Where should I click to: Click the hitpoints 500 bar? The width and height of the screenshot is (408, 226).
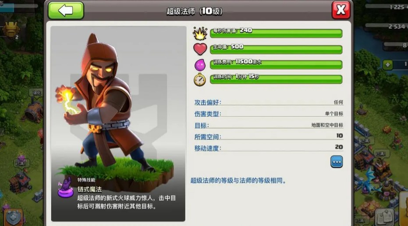pos(276,49)
